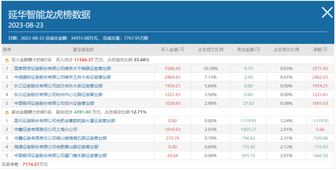Screen dimensions: 336x170
Task: Click the icon beside 卖出金额最大的前5名
Action: (x=7, y=113)
